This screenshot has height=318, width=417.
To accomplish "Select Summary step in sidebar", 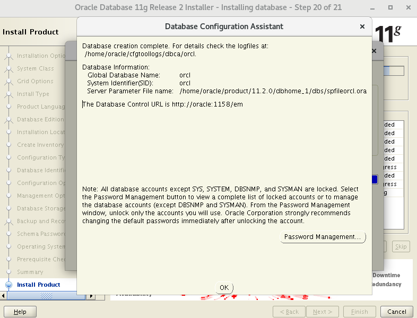I will click(x=30, y=272).
